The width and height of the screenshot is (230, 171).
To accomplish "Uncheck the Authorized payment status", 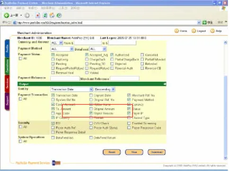I will point(112,55).
